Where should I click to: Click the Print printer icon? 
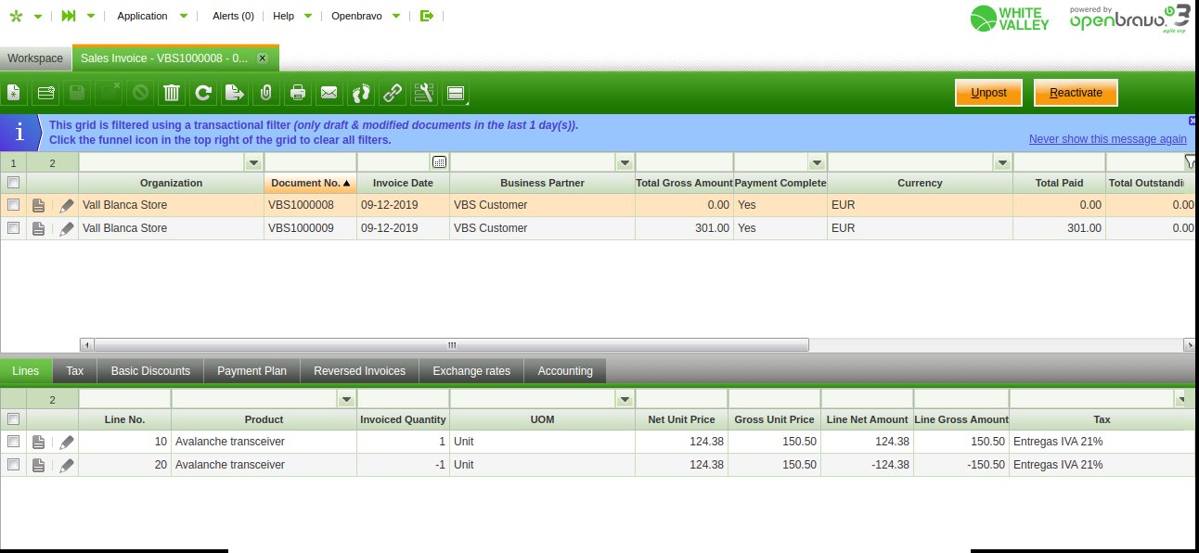pyautogui.click(x=298, y=93)
